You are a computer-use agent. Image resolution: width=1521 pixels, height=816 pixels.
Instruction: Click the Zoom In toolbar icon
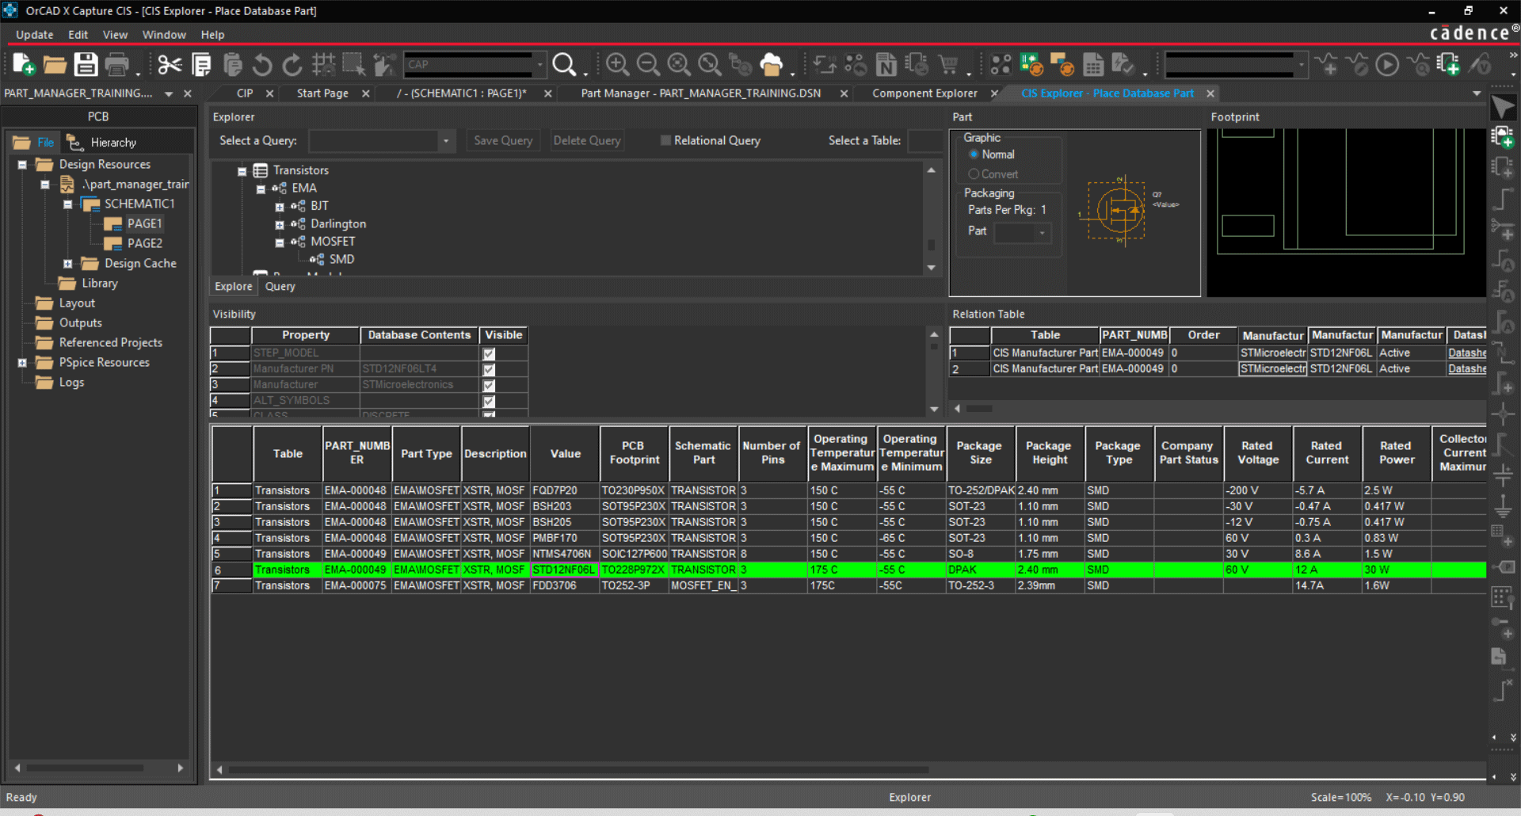click(x=617, y=64)
